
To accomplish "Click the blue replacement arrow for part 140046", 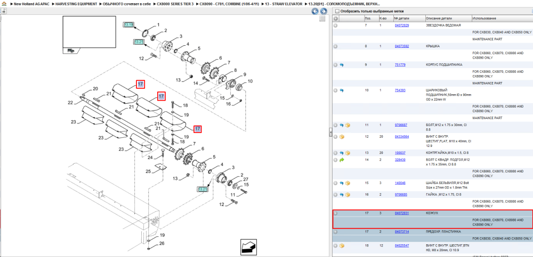I will tap(342, 183).
